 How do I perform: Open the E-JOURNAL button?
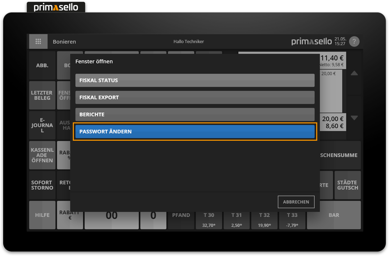[x=42, y=125]
